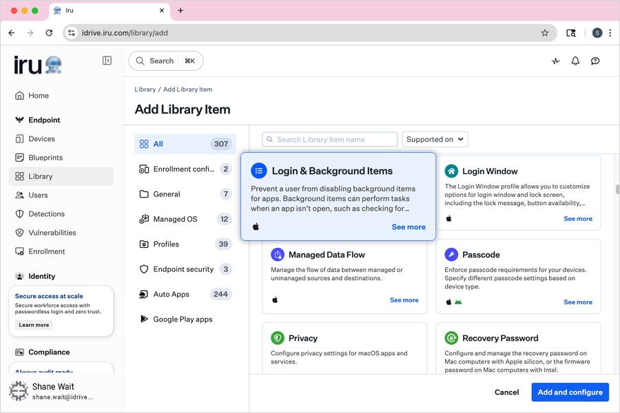Expand the Shane Wait account menu
Image resolution: width=620 pixels, height=413 pixels.
tap(61, 391)
